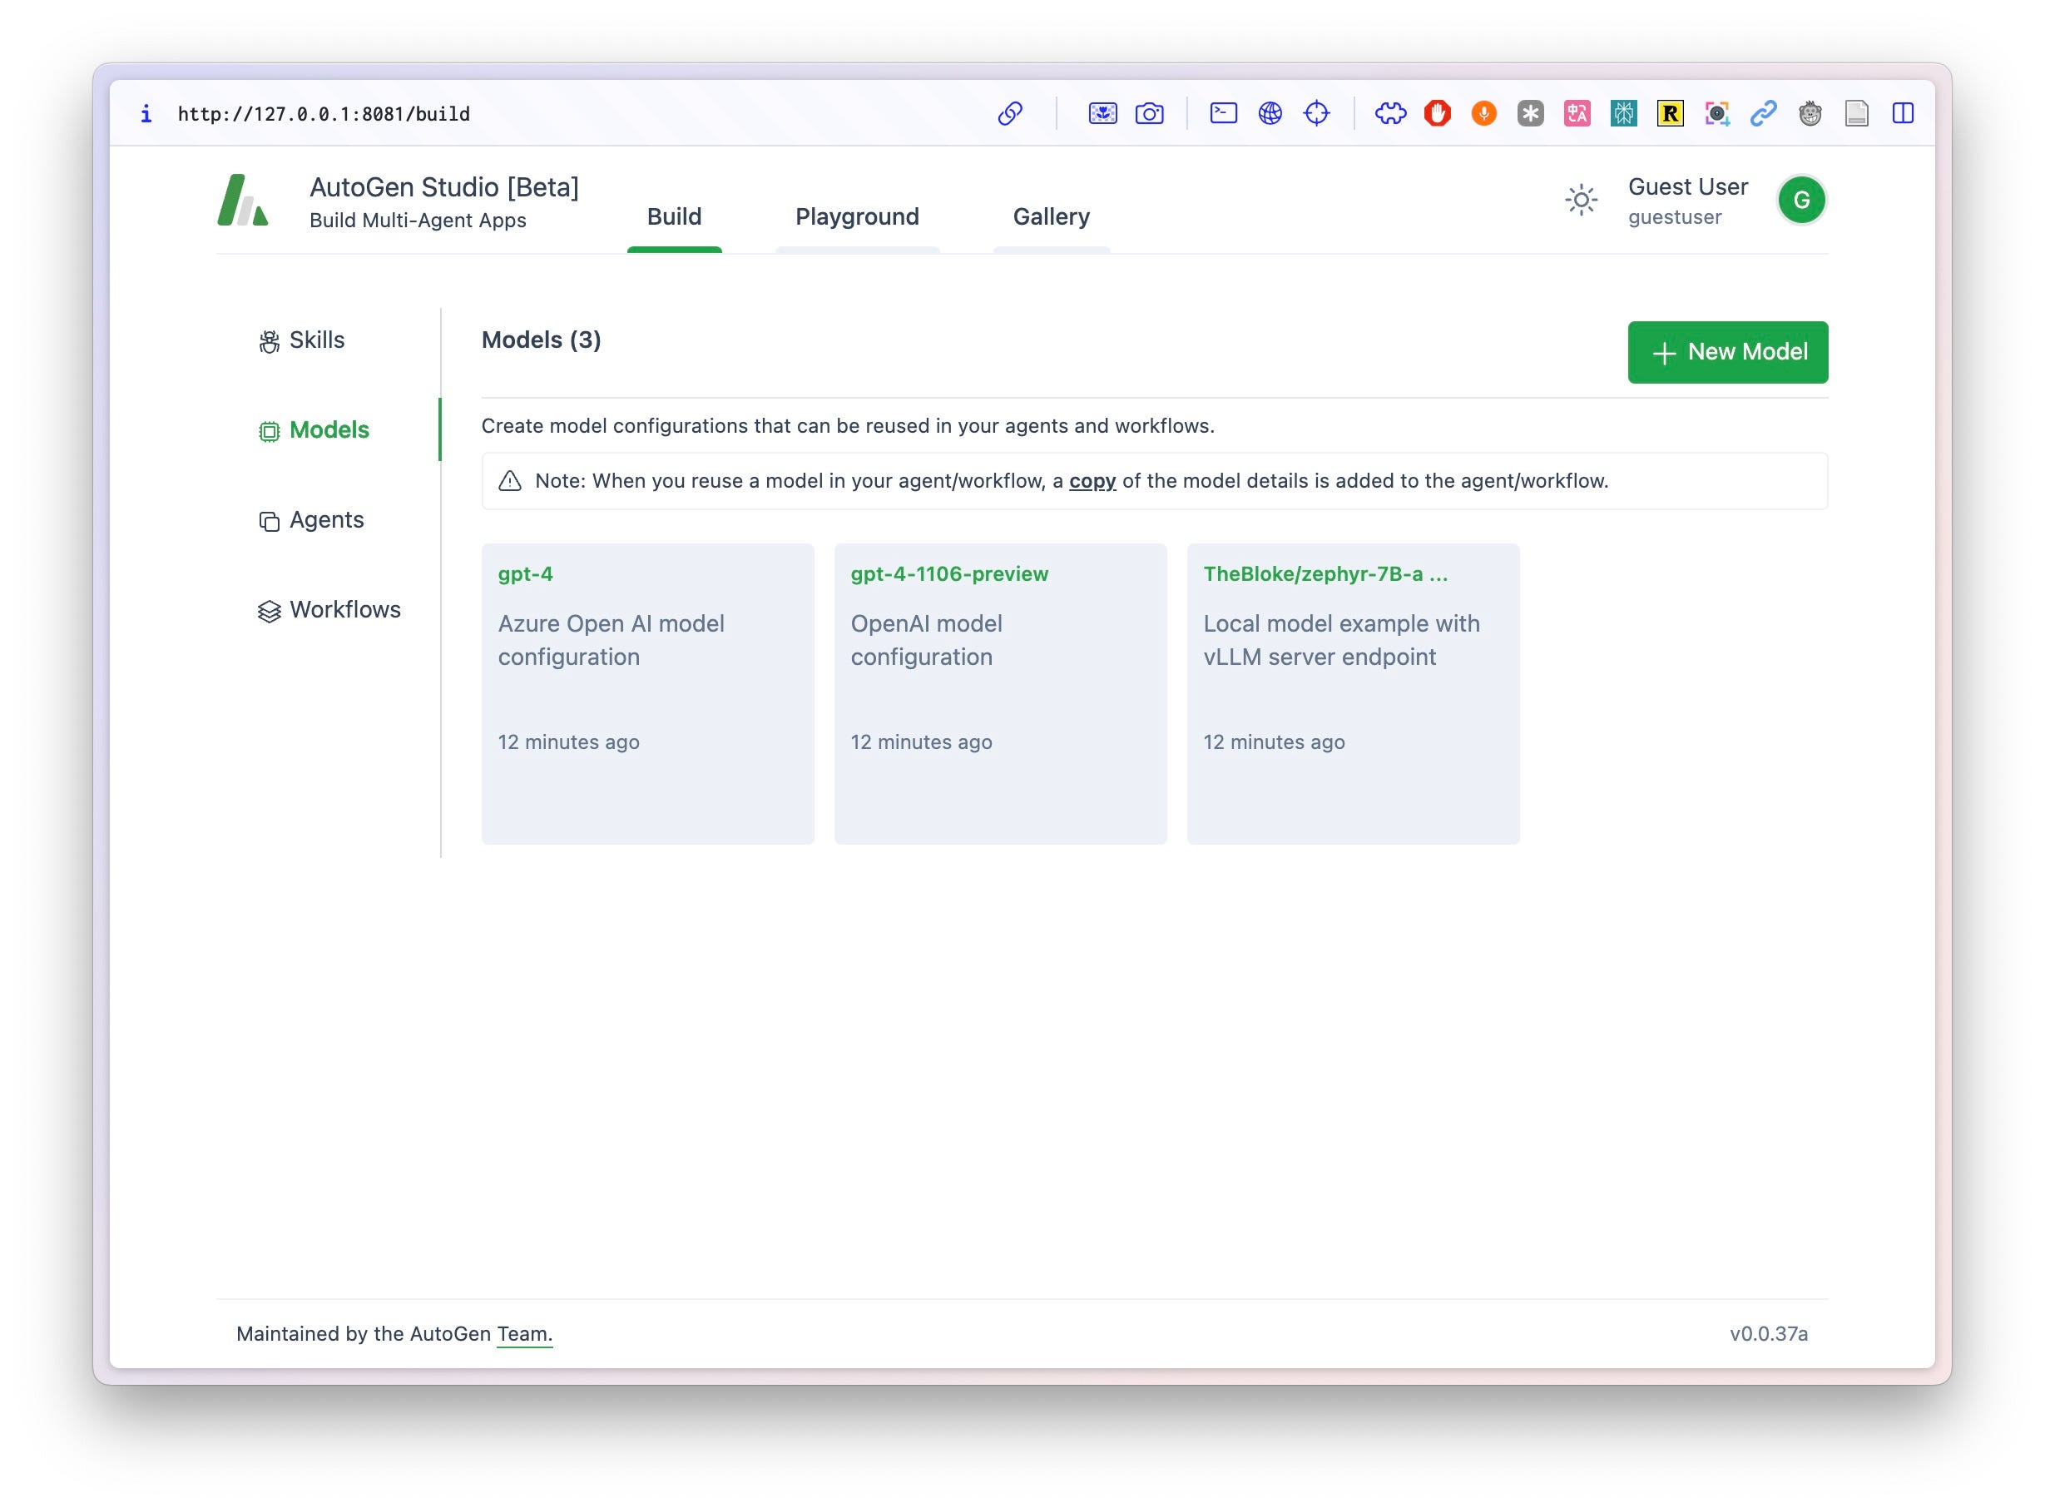The height and width of the screenshot is (1508, 2045).
Task: Open the extensions puzzle-piece icon
Action: [1389, 113]
